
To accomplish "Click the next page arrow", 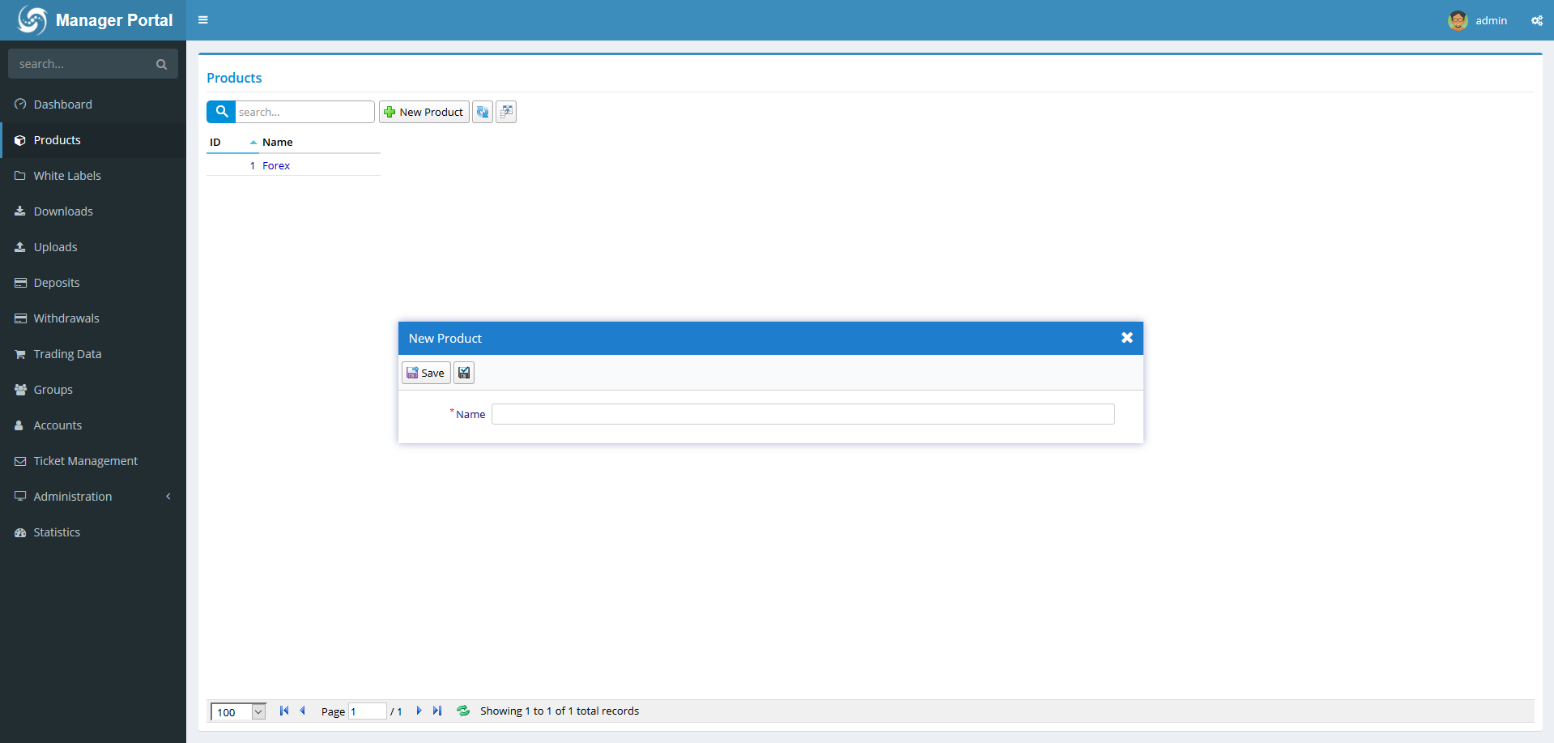I will pyautogui.click(x=419, y=711).
